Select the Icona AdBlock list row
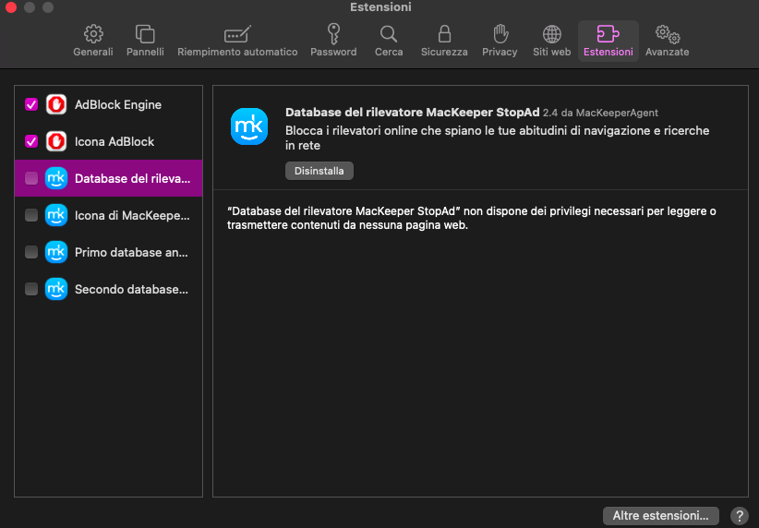Screen dimensions: 759x528 pyautogui.click(x=108, y=141)
